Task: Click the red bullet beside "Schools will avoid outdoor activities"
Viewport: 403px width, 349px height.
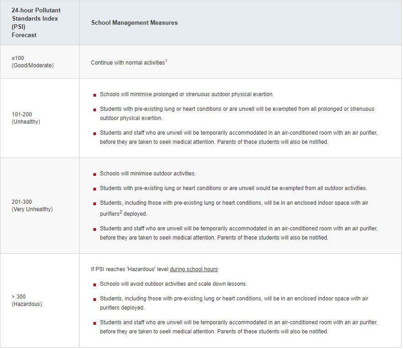Action: point(95,284)
